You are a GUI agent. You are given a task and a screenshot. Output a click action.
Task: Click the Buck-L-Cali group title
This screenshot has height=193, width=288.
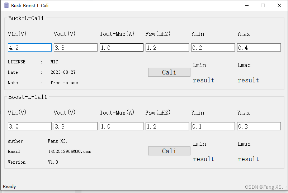click(26, 18)
